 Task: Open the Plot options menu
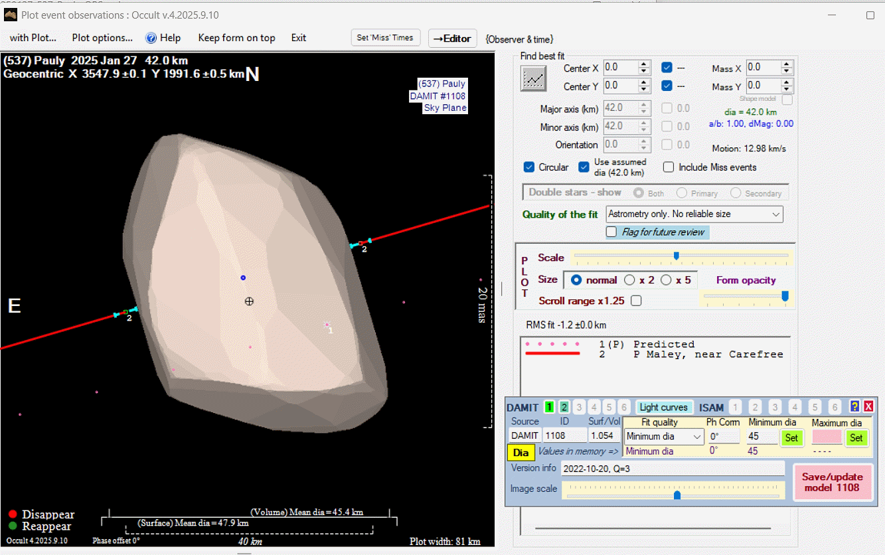click(102, 38)
